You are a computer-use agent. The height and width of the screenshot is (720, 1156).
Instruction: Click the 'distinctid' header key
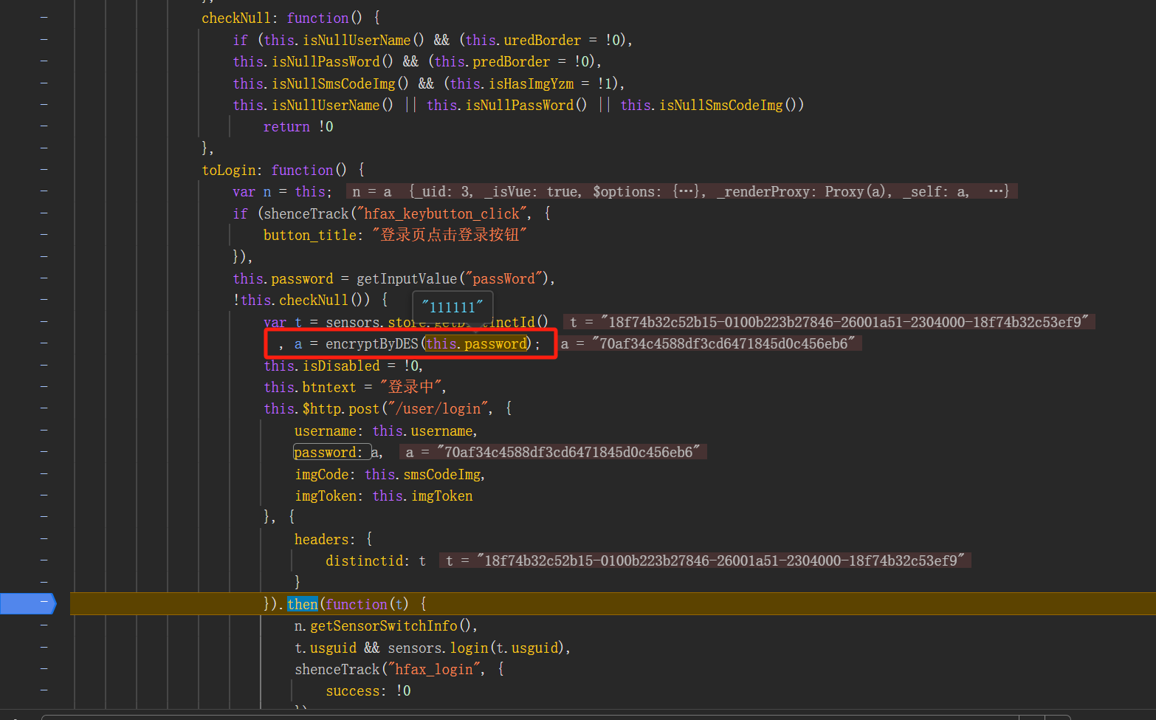point(364,560)
